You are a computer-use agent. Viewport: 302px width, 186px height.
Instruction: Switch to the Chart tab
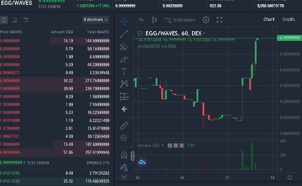pos(269,19)
